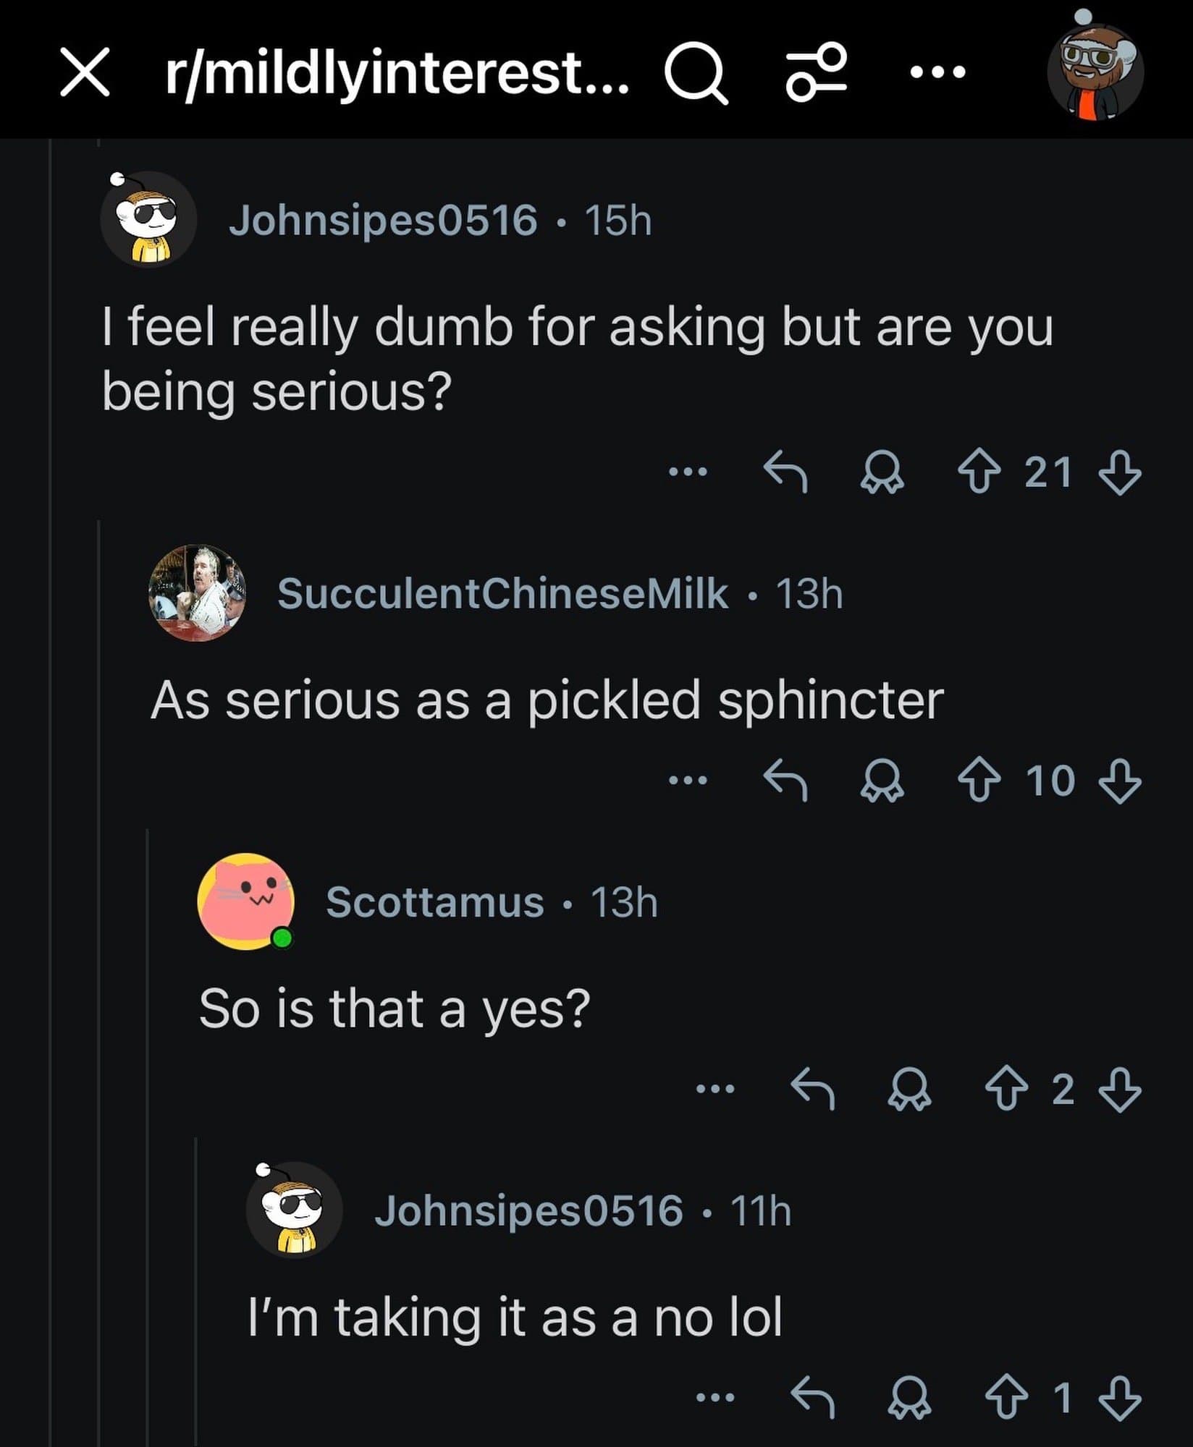Viewport: 1193px width, 1447px height.
Task: Open options for 'being serious' comment
Action: coord(688,472)
